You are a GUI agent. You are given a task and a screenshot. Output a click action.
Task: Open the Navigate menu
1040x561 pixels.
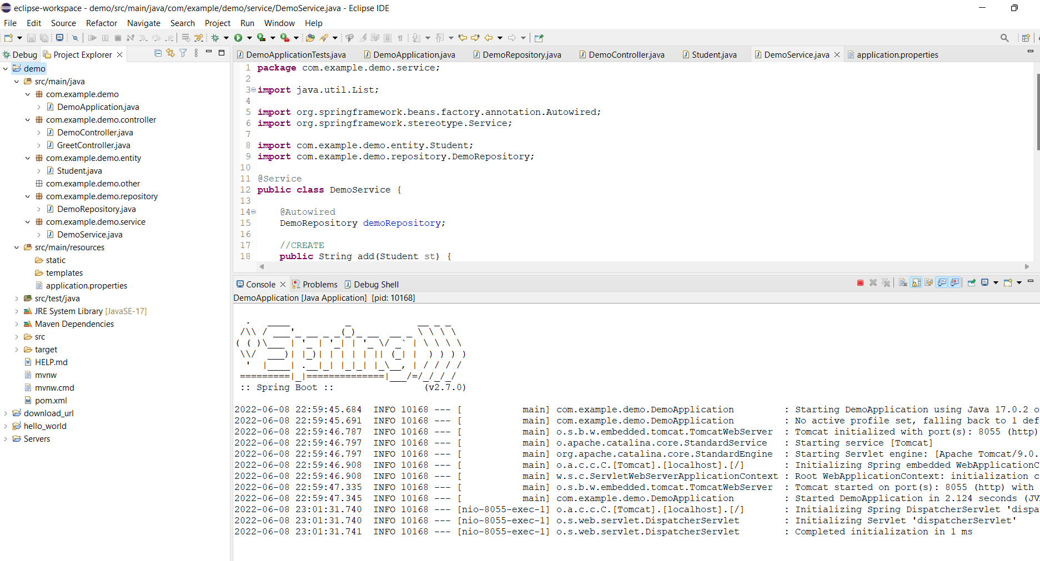click(x=143, y=23)
